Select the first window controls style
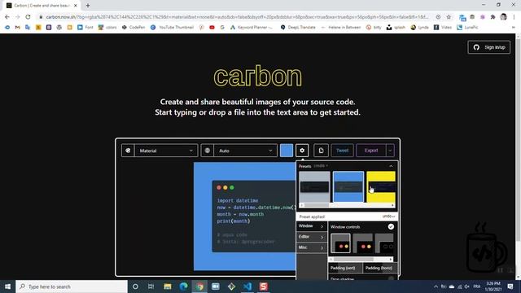Image resolution: width=521 pixels, height=293 pixels. [340, 243]
